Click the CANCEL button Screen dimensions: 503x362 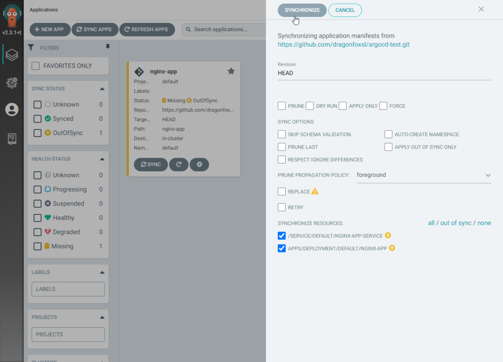point(345,10)
